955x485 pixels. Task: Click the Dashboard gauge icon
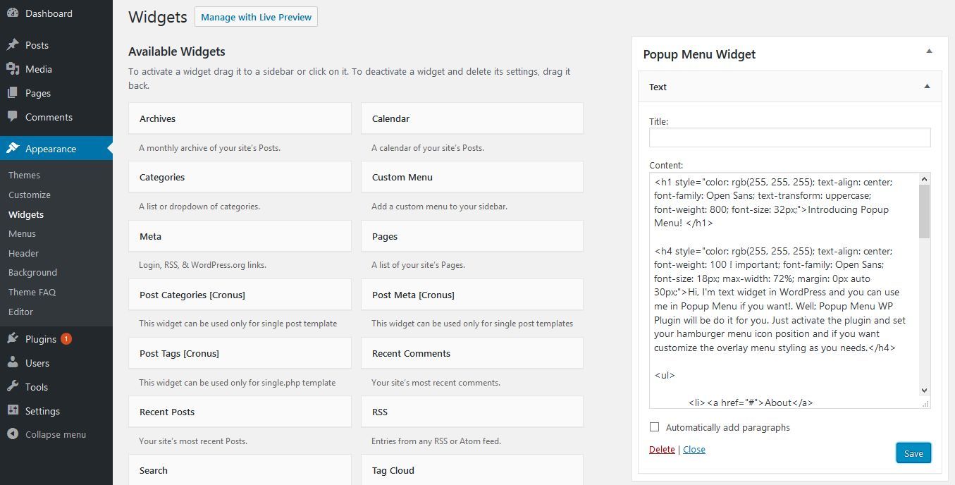tap(13, 13)
